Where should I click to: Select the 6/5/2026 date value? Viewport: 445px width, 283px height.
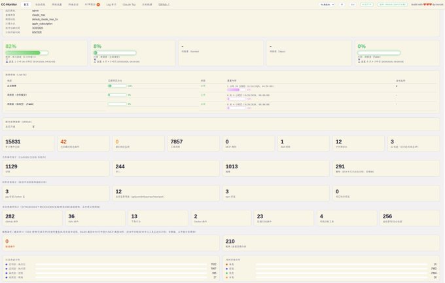37,32
